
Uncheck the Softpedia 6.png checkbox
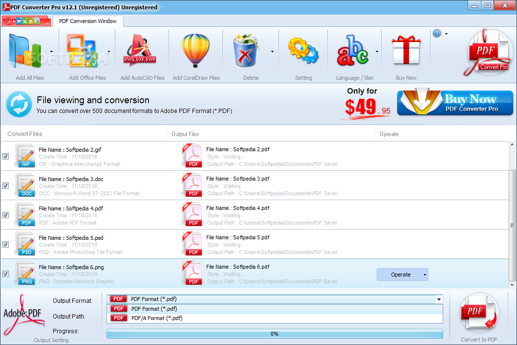[5, 274]
